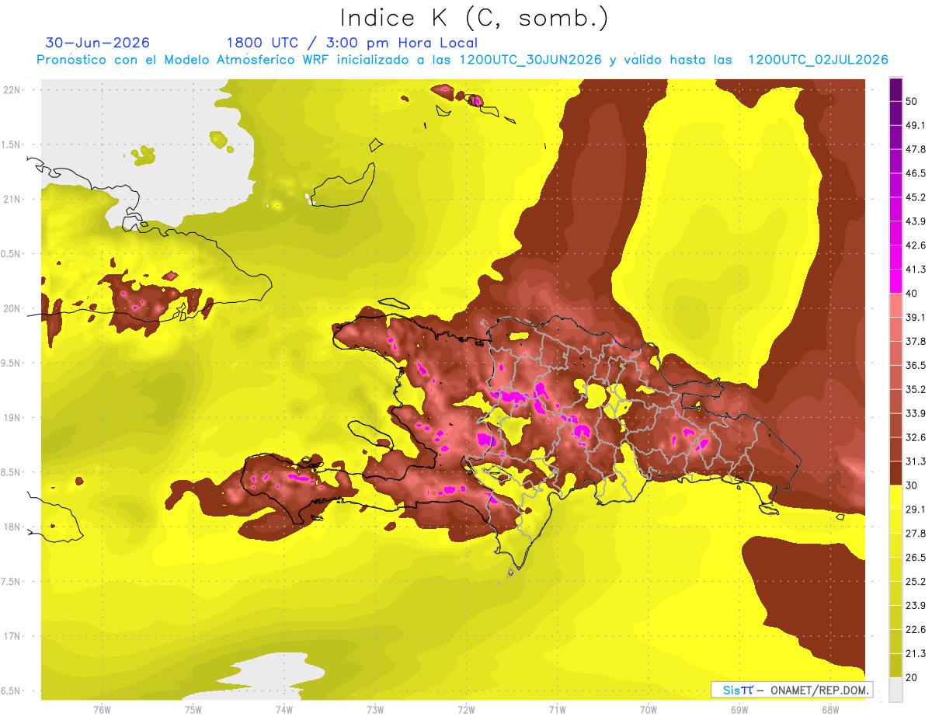Select the '18N' latitude label

click(12, 527)
